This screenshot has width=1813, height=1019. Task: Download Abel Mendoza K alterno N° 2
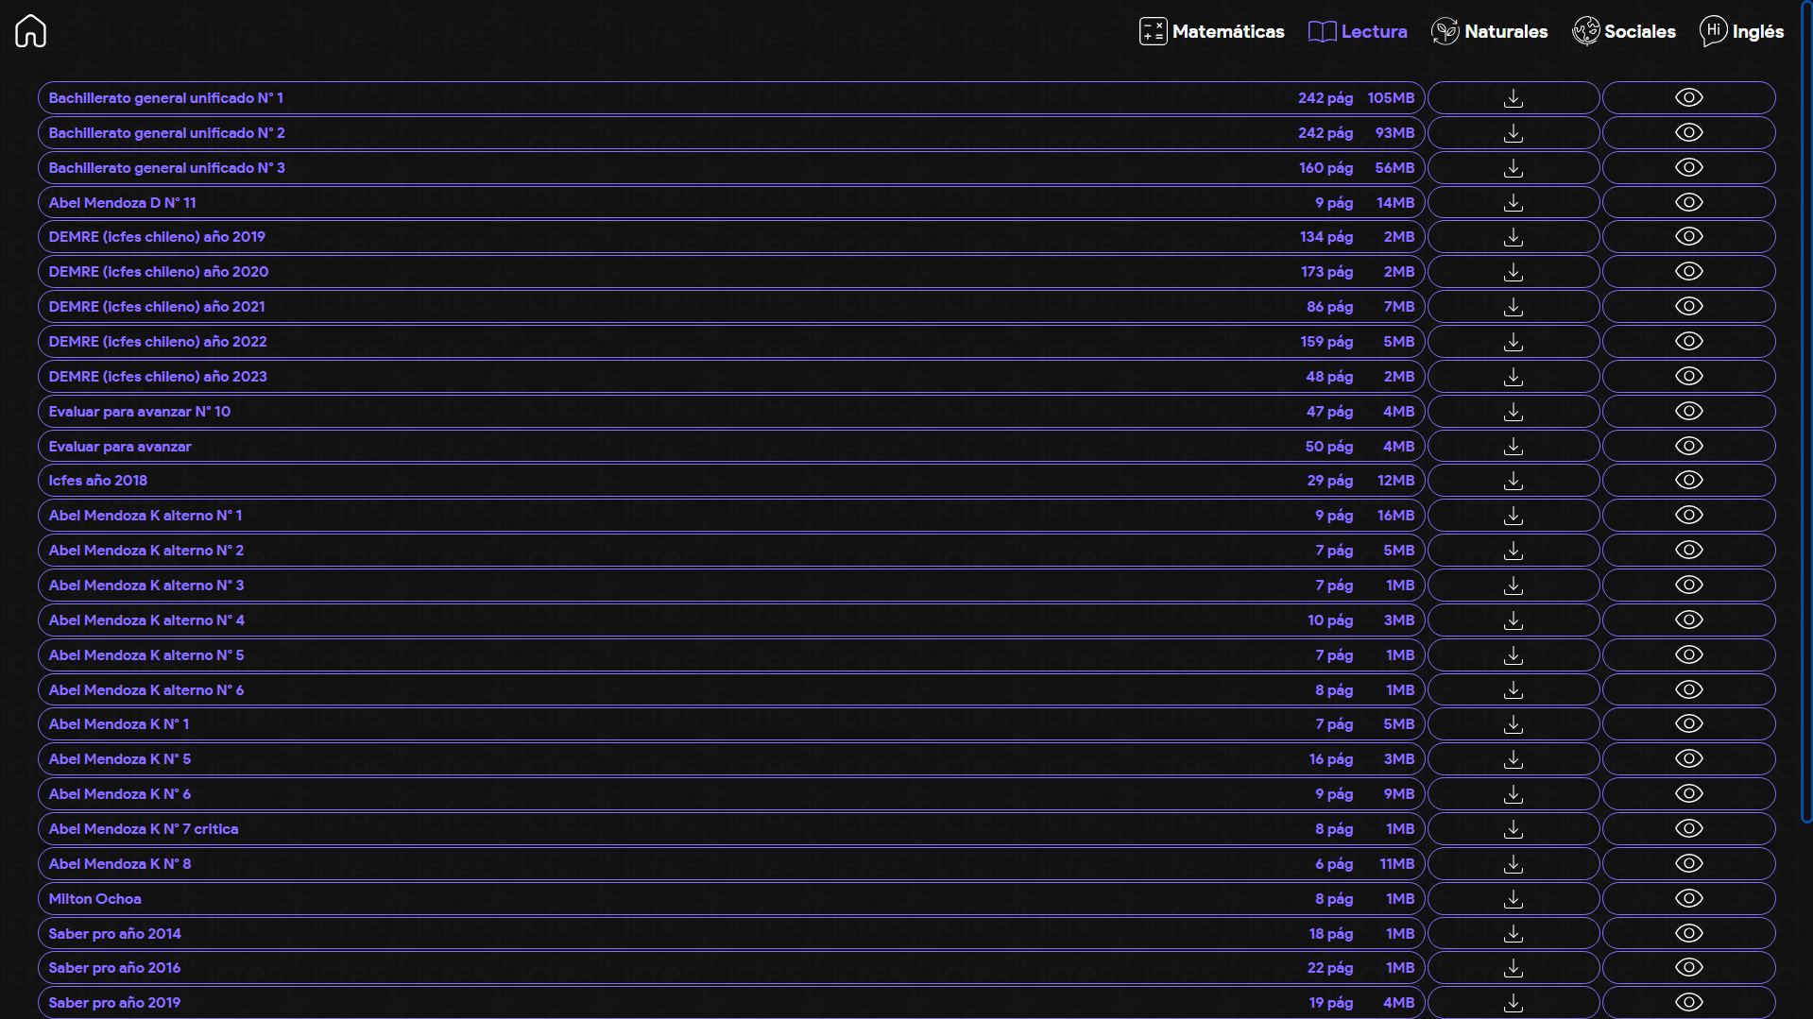(1514, 551)
